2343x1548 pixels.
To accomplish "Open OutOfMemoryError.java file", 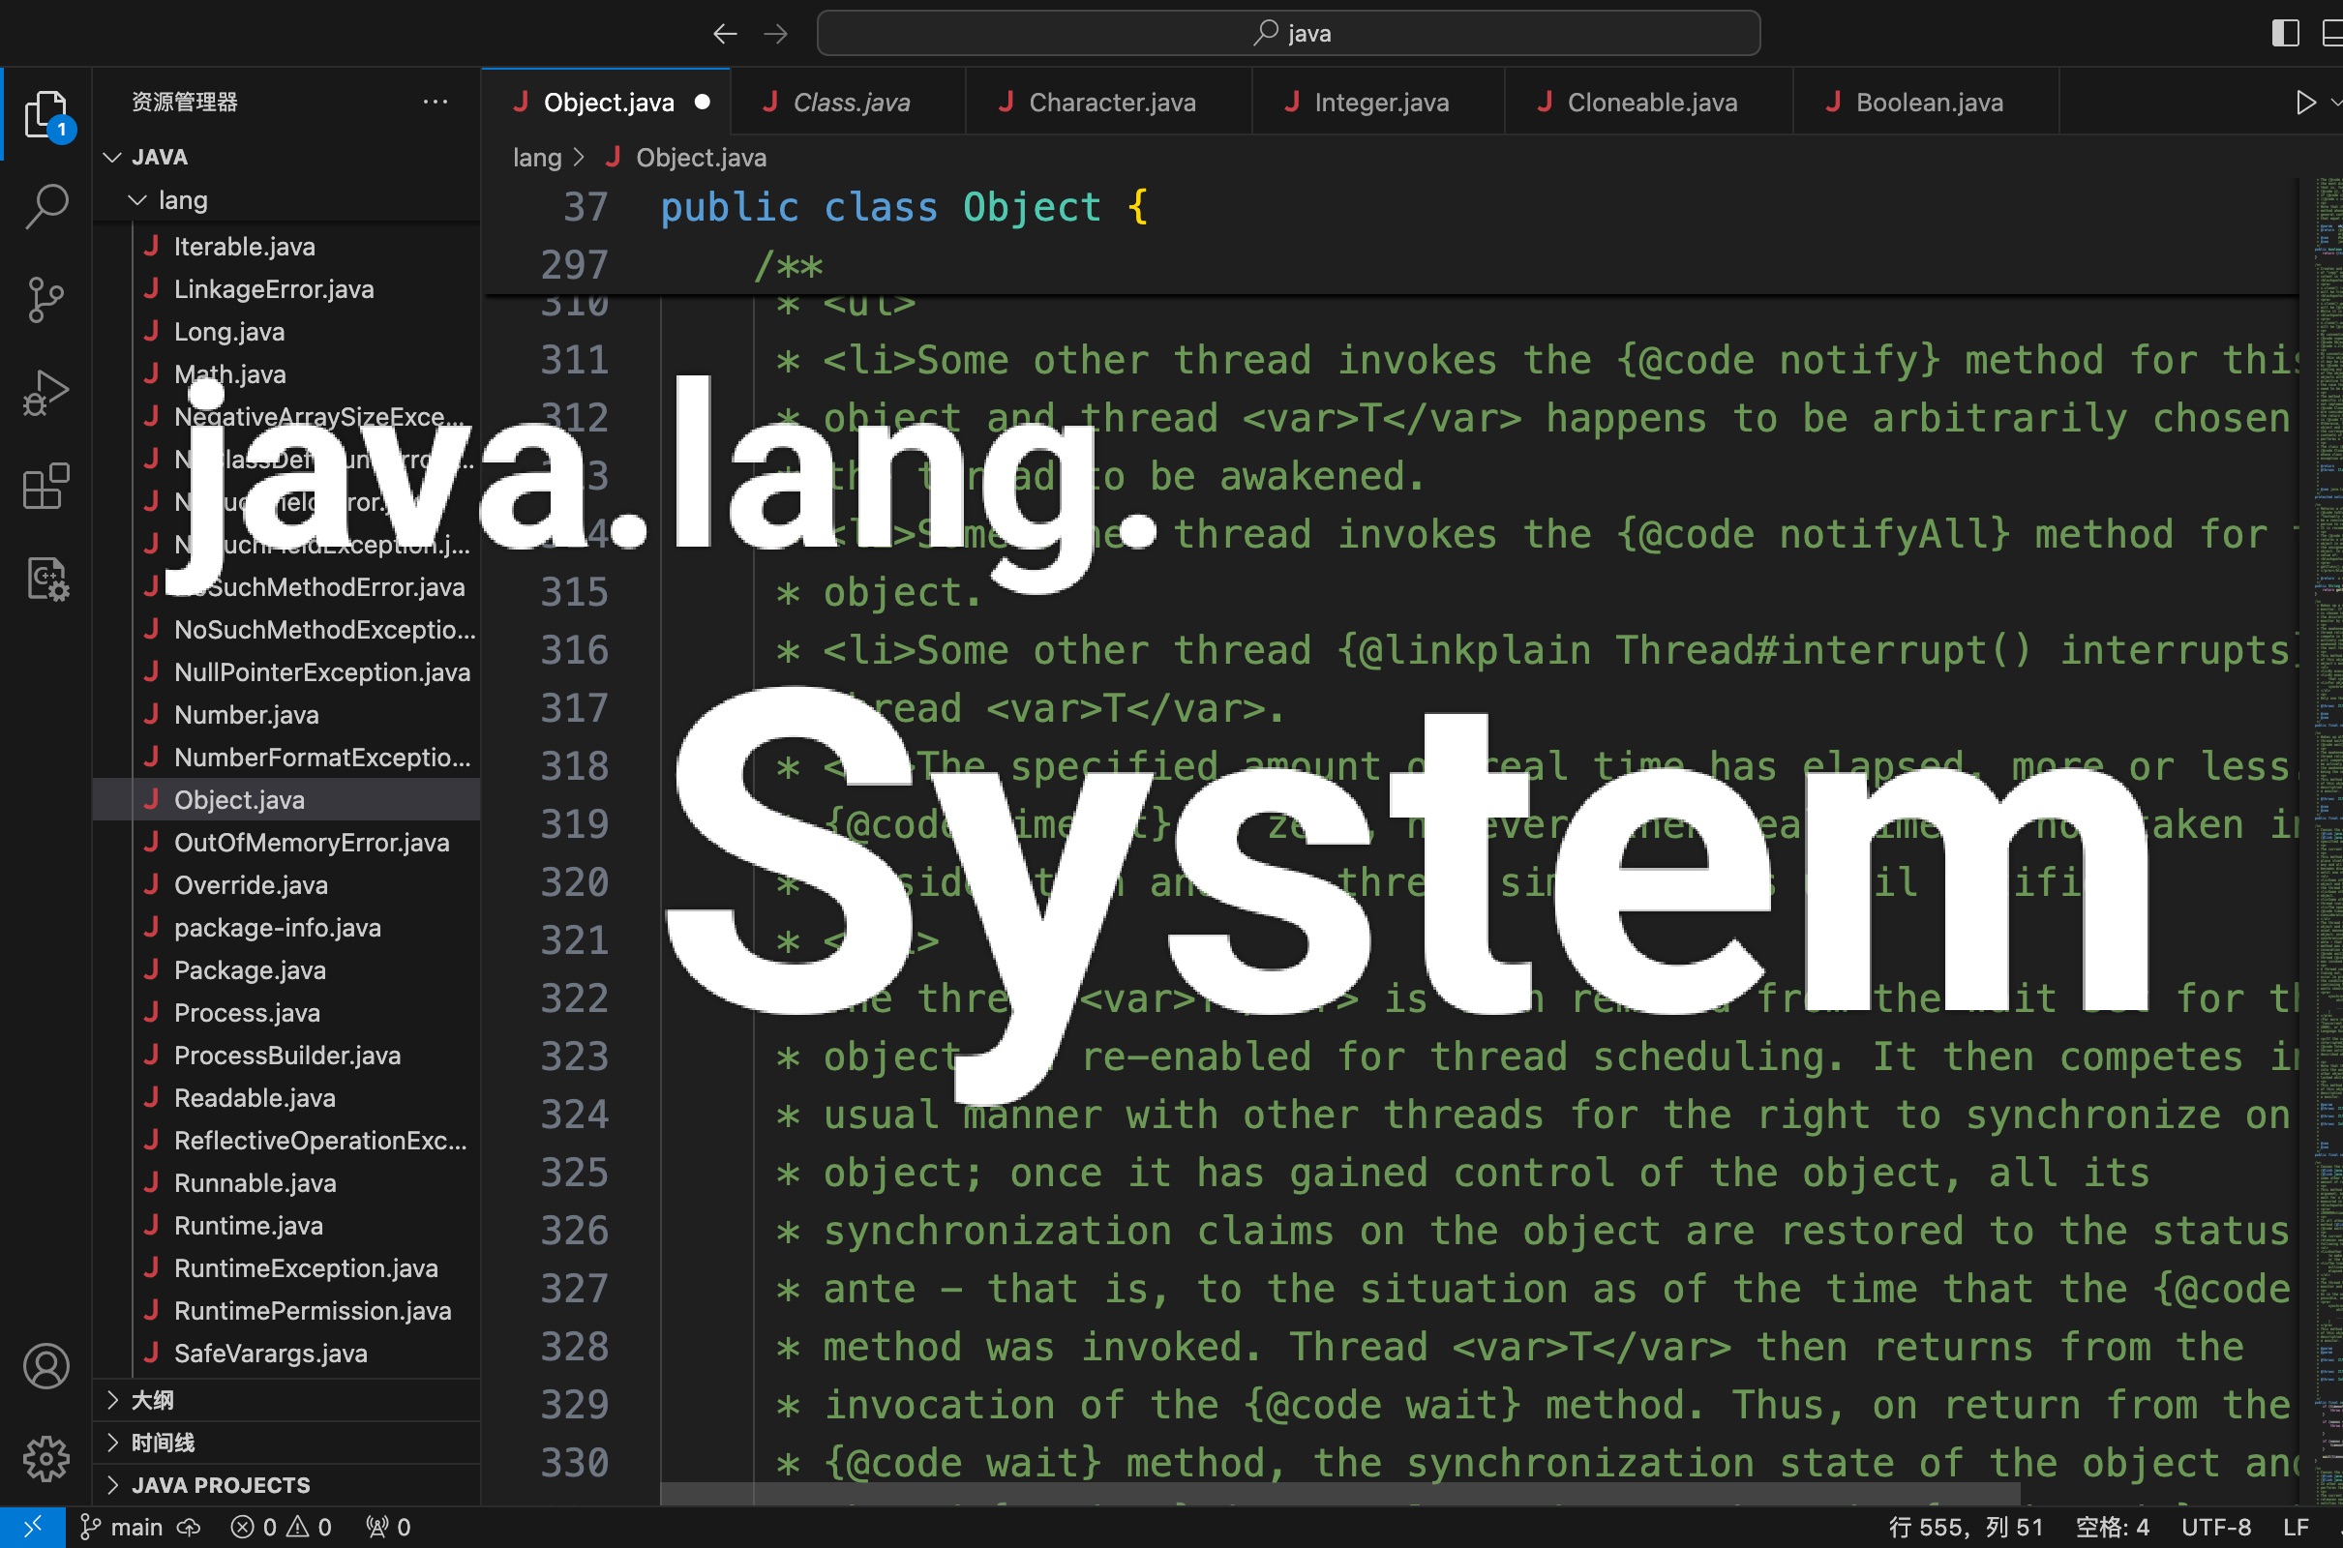I will click(286, 842).
